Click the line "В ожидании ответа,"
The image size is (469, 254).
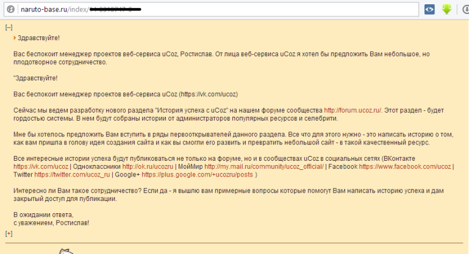(x=43, y=215)
